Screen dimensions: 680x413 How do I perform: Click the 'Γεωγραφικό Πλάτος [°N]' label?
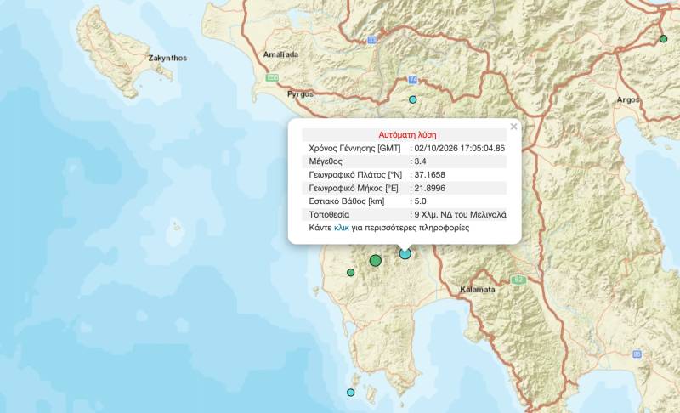click(x=355, y=175)
